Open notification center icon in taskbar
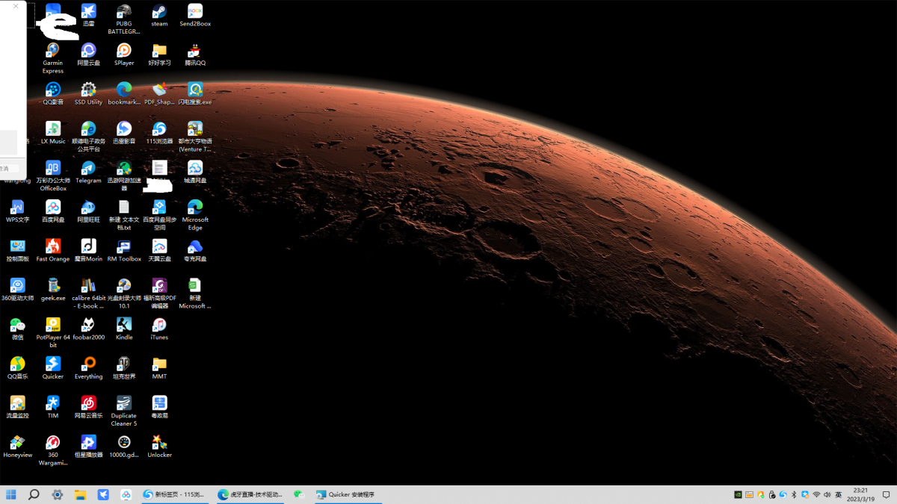The height and width of the screenshot is (504, 897). (887, 494)
